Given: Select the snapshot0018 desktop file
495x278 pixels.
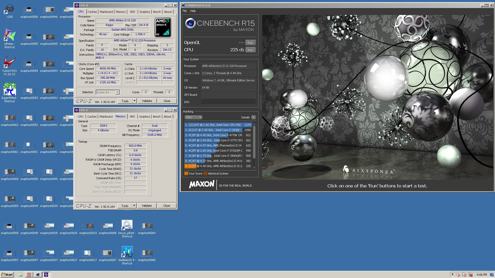Looking at the screenshot, I should [x=88, y=228].
